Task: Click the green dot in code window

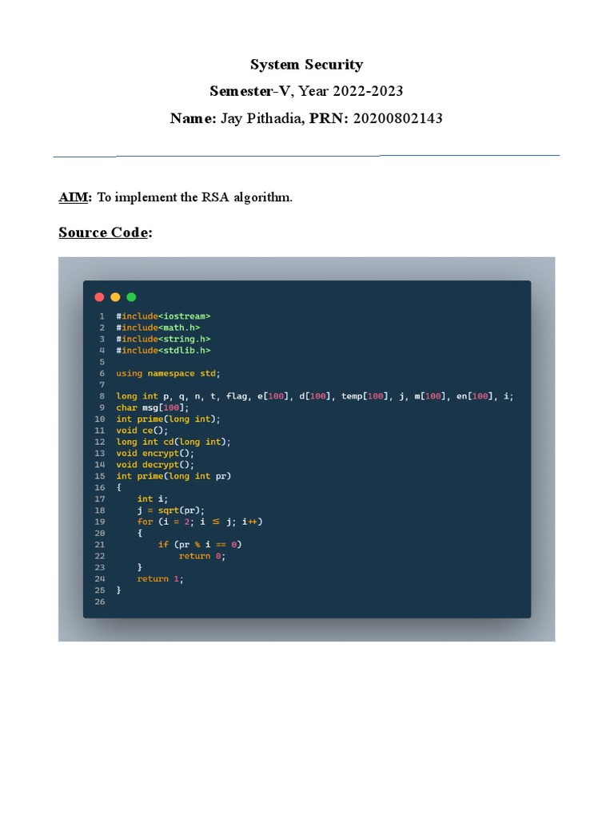Action: [x=132, y=297]
